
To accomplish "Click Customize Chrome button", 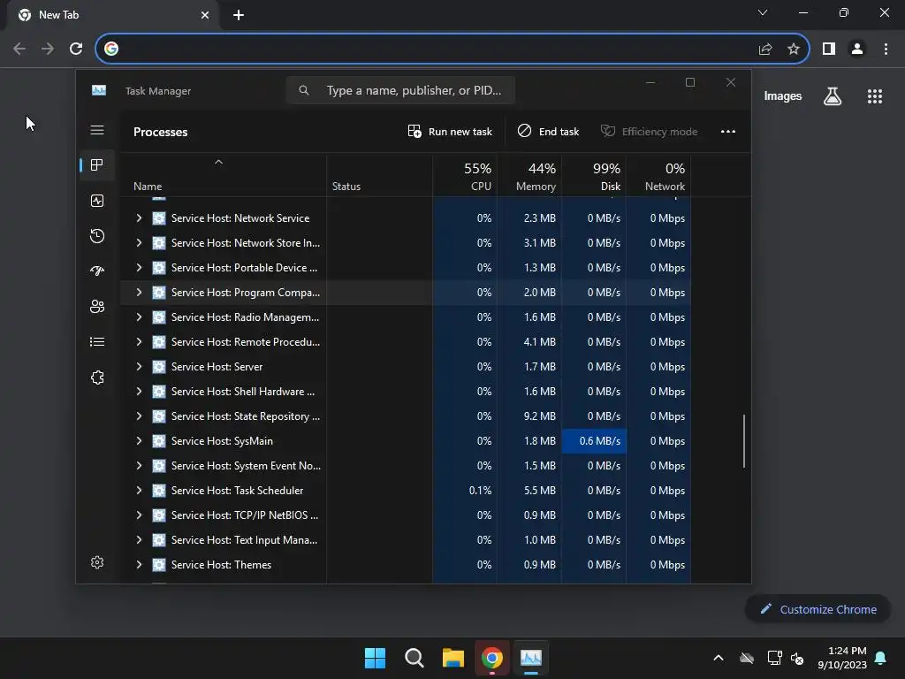I will pos(818,609).
